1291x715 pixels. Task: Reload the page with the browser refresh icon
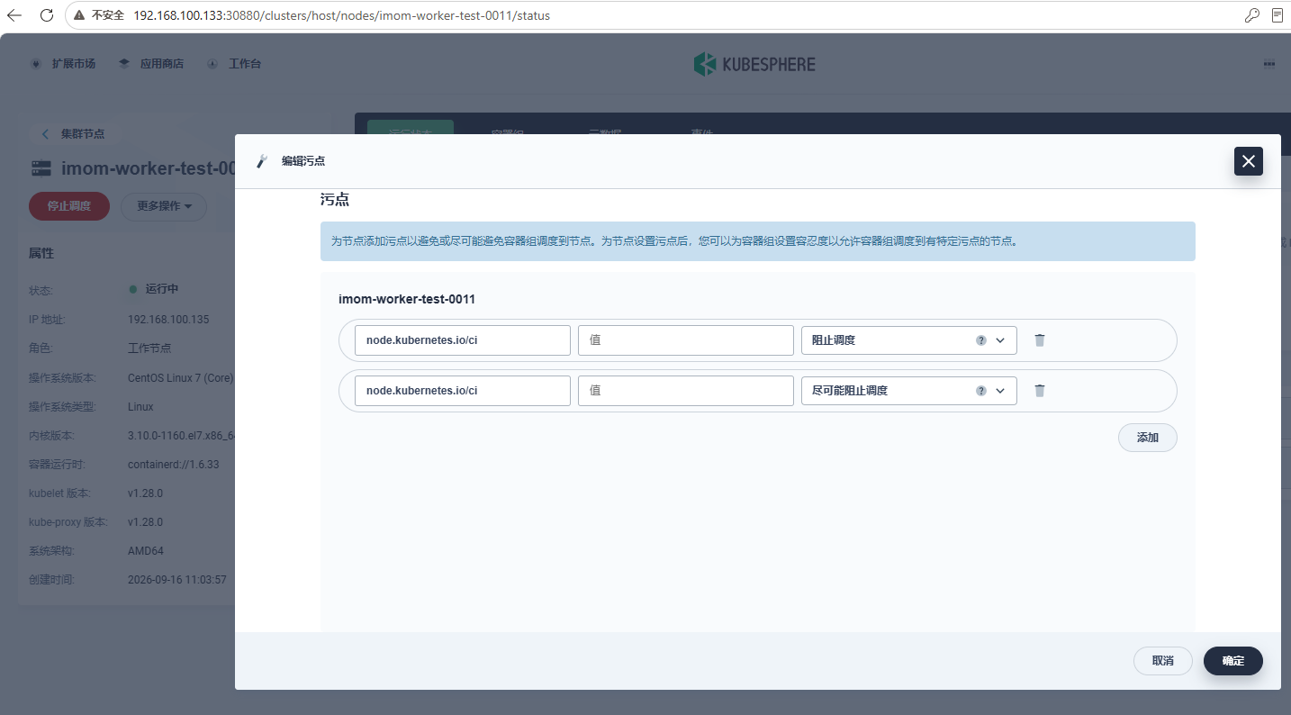[47, 15]
